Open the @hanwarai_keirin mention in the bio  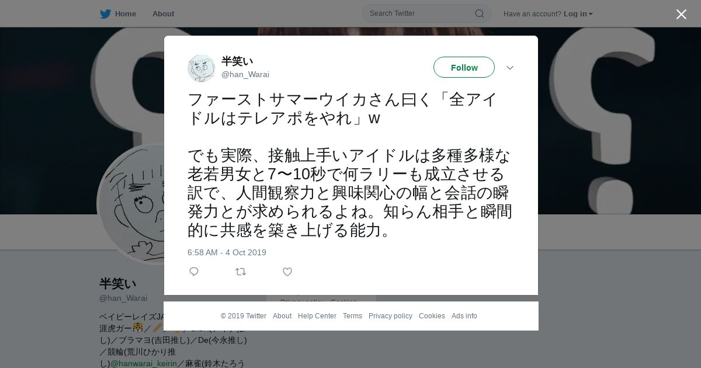pyautogui.click(x=144, y=363)
